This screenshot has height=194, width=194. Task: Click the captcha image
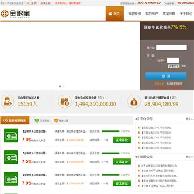point(174,66)
